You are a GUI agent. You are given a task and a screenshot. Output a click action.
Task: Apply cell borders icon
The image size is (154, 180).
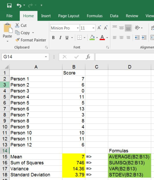point(79,37)
